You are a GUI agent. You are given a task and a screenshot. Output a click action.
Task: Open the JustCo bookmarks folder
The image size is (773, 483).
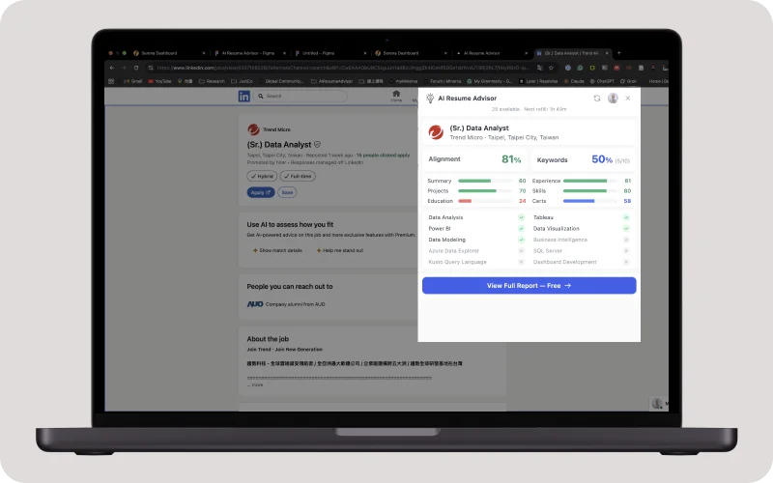(x=243, y=81)
